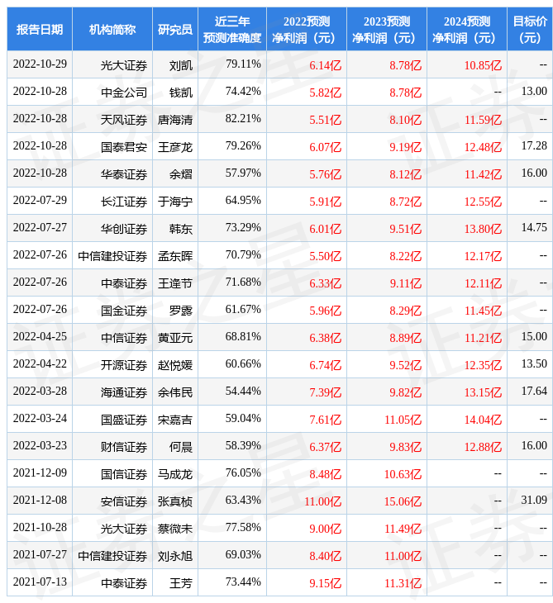Click the 目标价 column header
This screenshot has width=553, height=603.
(x=530, y=29)
